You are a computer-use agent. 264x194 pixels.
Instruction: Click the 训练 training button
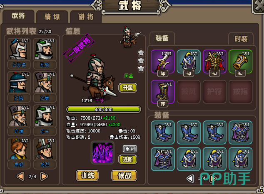coord(87,176)
